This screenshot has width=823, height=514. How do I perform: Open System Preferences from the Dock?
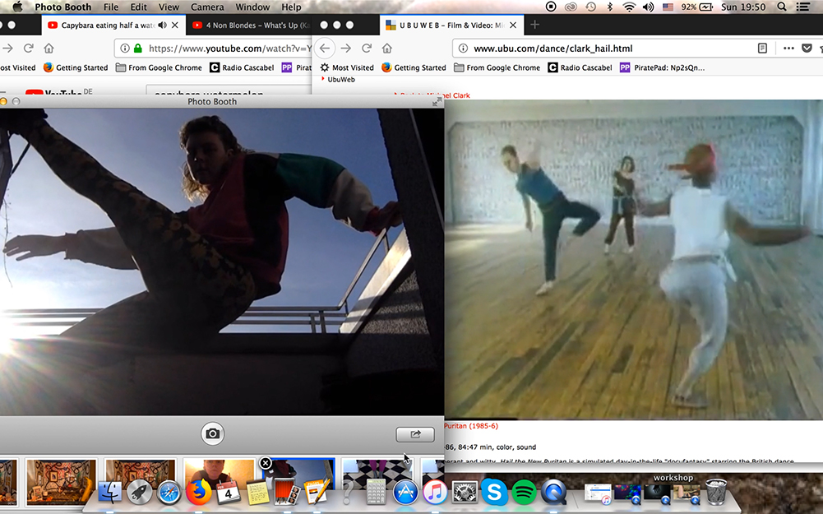(x=465, y=493)
